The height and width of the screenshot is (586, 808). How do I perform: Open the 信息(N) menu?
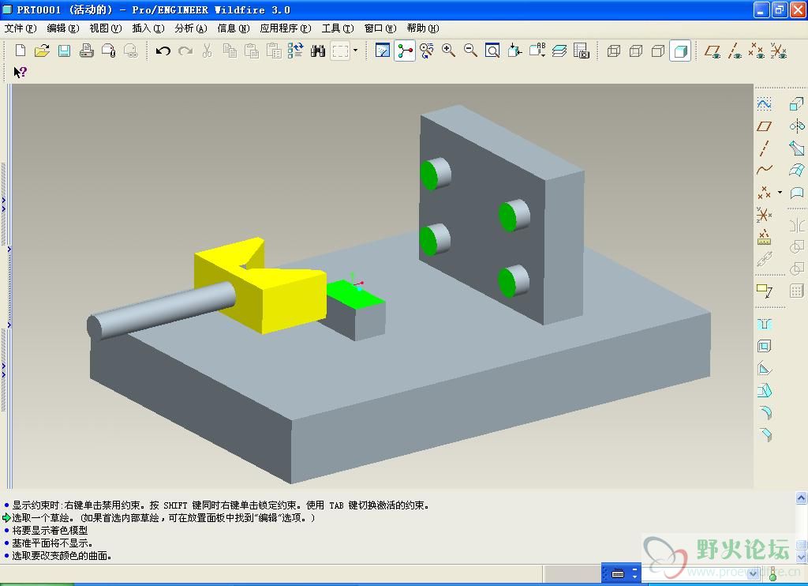point(234,28)
